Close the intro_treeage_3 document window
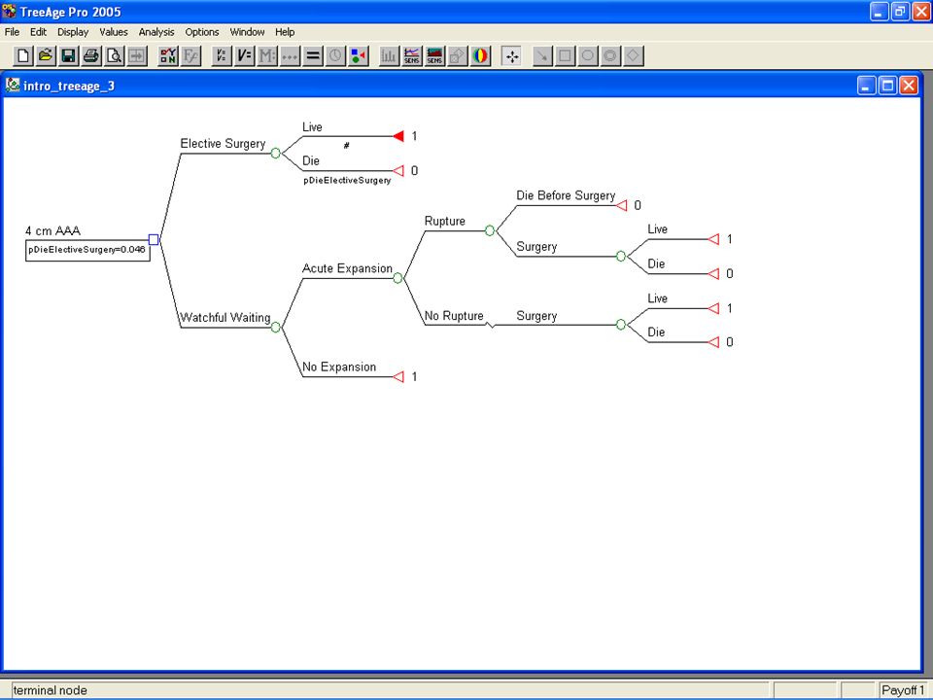Image resolution: width=933 pixels, height=700 pixels. (909, 86)
